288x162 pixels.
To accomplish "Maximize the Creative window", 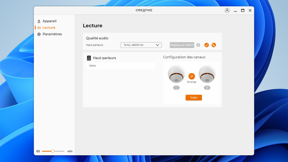I will pos(243,10).
